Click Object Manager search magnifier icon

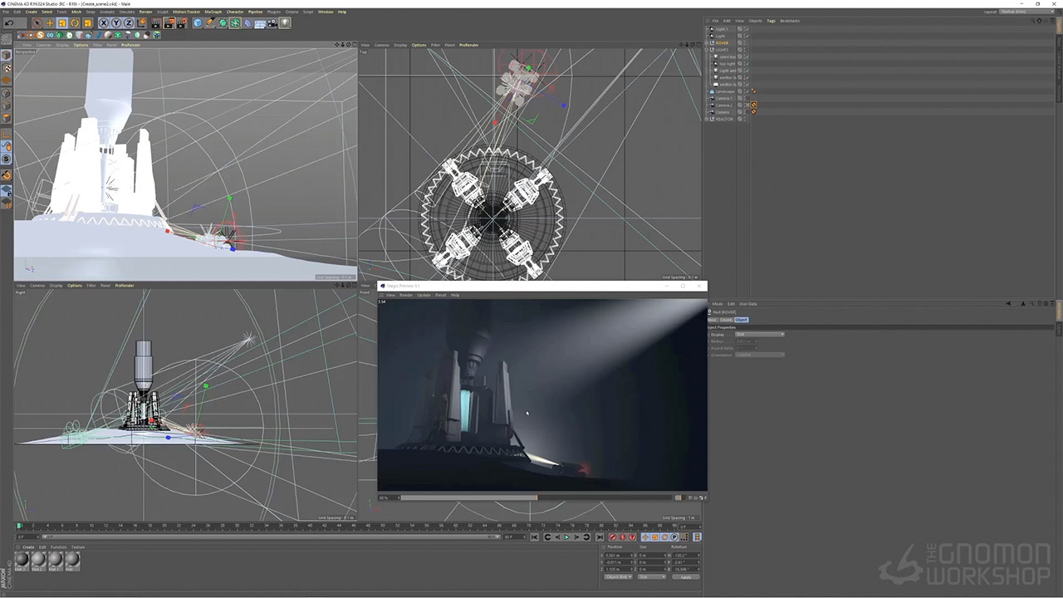[x=1032, y=21]
